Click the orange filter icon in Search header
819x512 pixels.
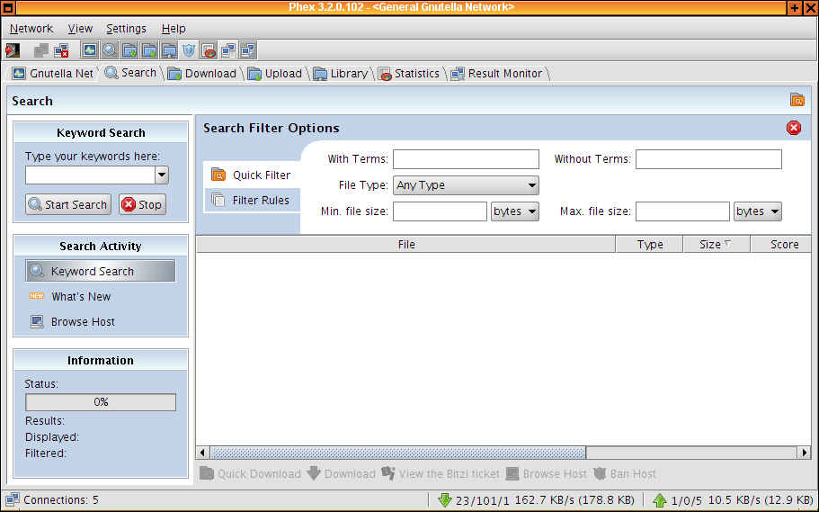click(797, 99)
